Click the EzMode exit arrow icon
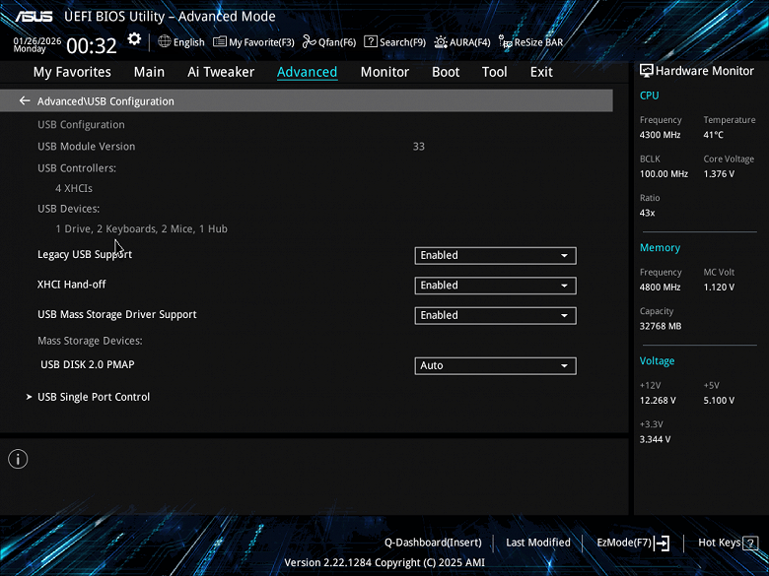This screenshot has width=769, height=576. (x=663, y=543)
